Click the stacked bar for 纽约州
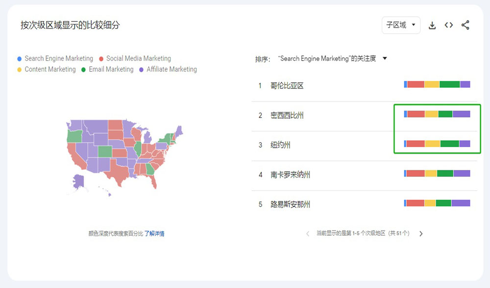Screen dimensions: 490x288 [x=437, y=144]
